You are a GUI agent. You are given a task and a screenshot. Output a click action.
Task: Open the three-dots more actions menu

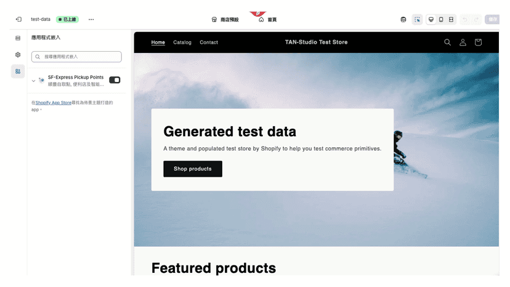pyautogui.click(x=91, y=20)
